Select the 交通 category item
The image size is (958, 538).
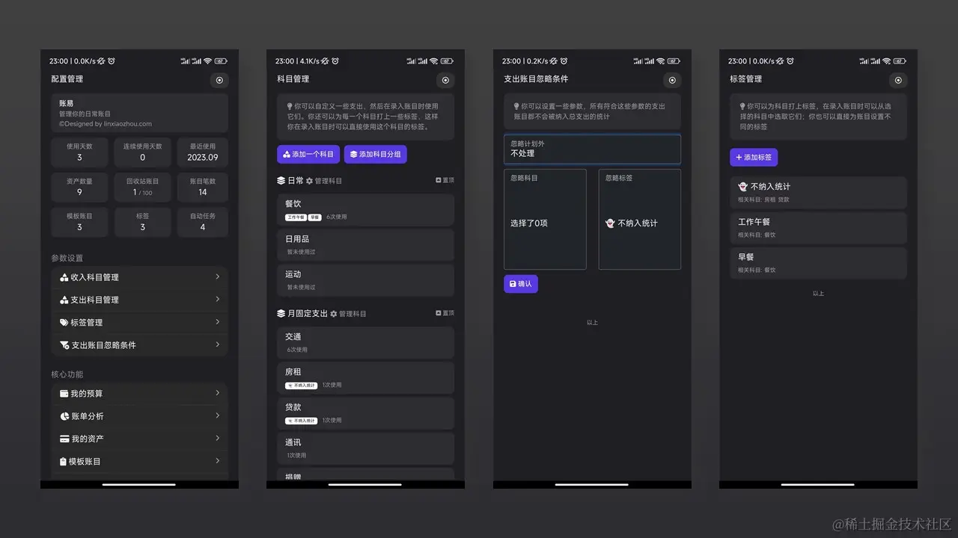(365, 343)
